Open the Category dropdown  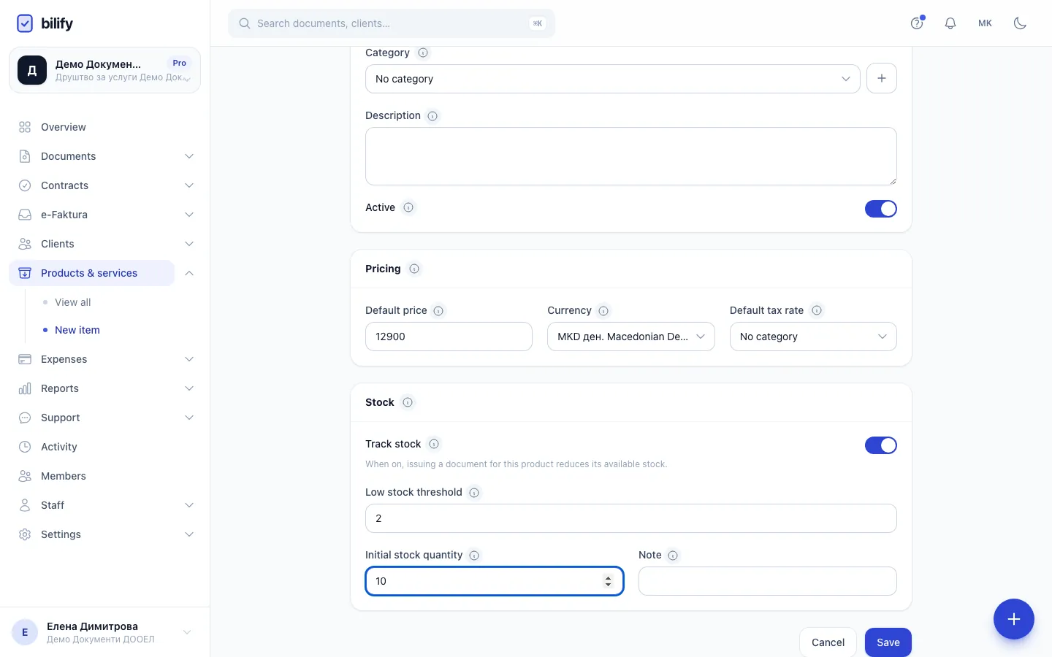[x=612, y=79]
